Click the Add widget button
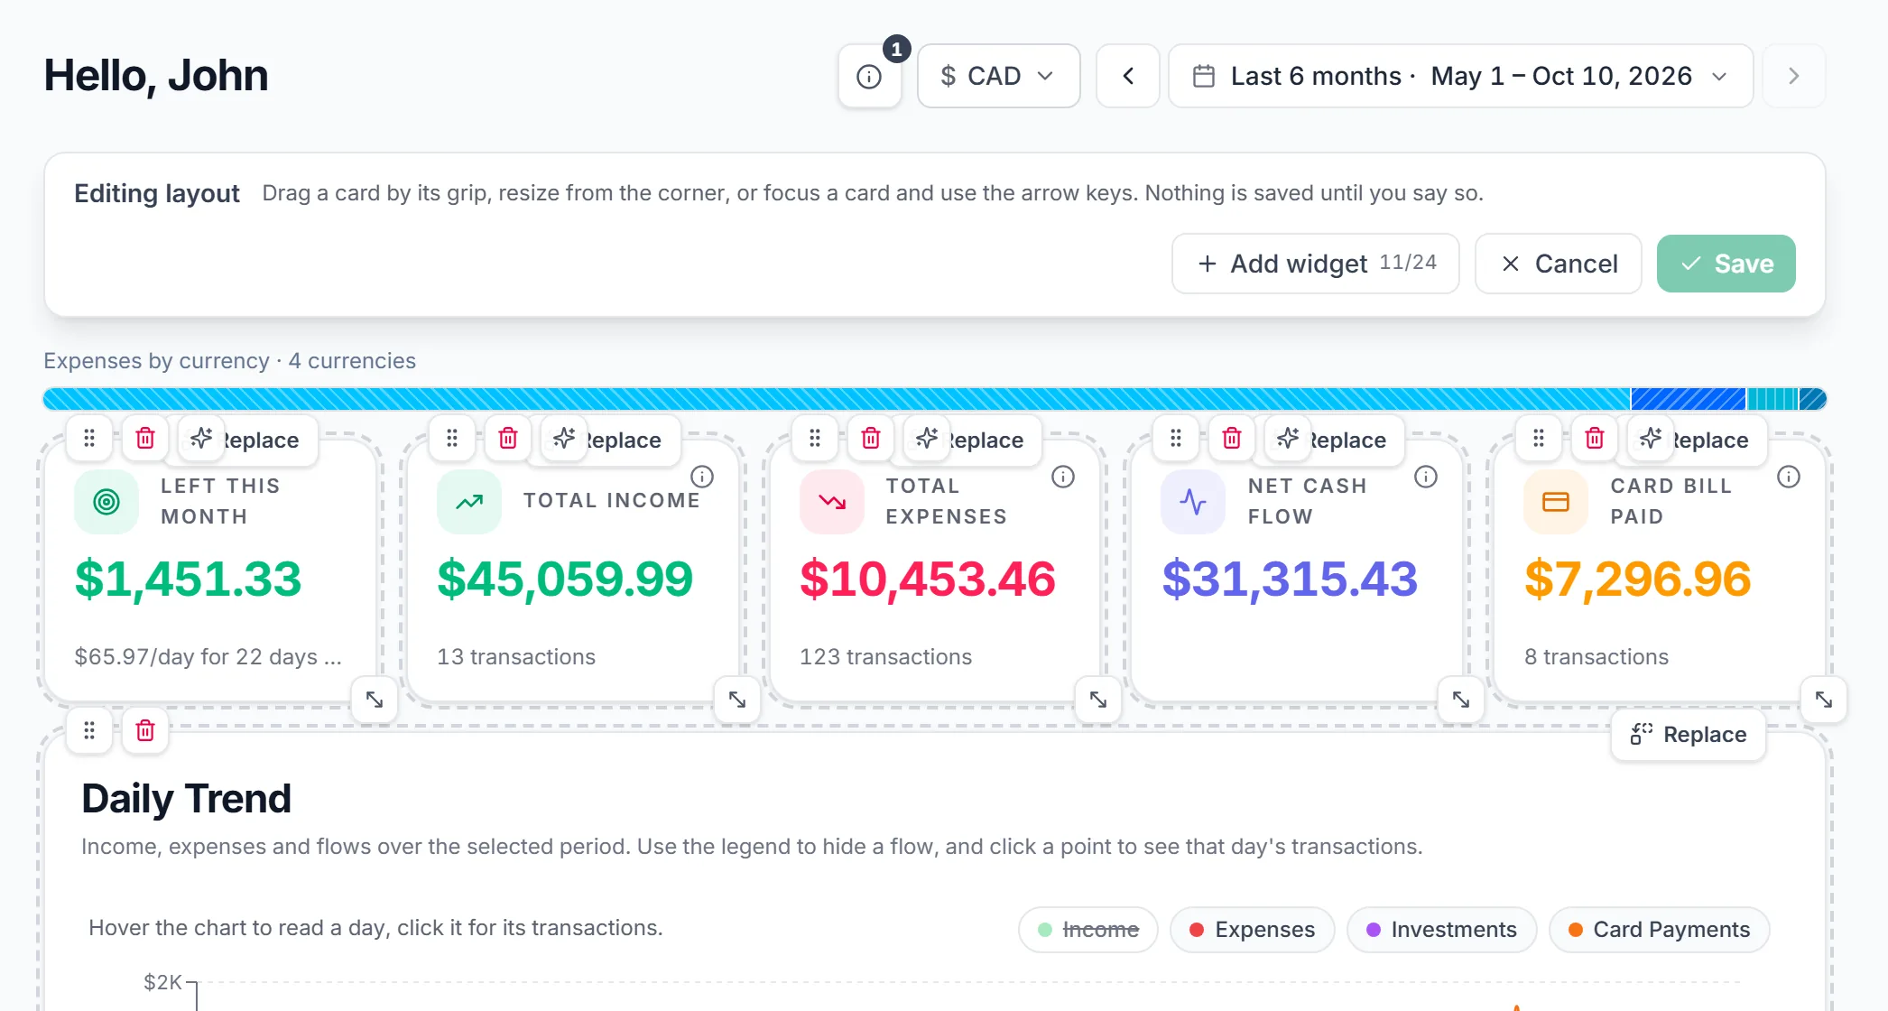 pos(1316,264)
